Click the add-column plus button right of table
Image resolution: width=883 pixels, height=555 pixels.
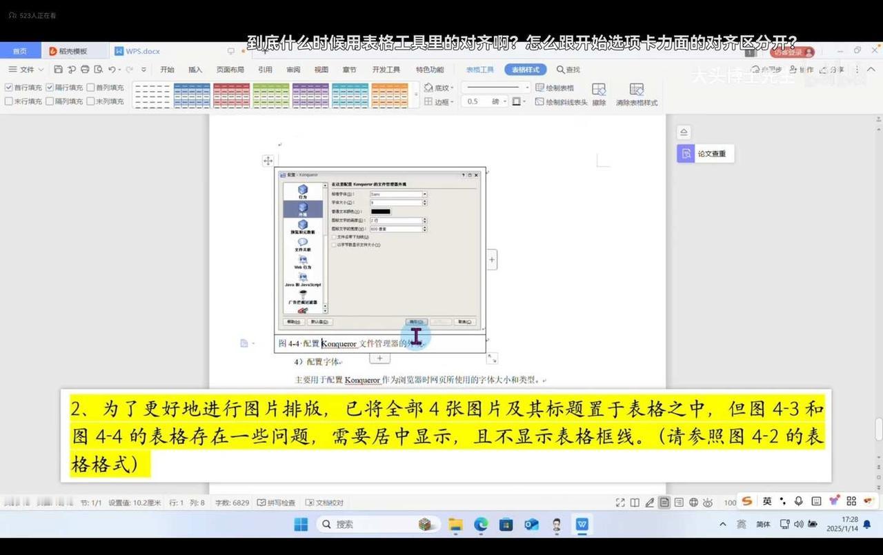(492, 260)
